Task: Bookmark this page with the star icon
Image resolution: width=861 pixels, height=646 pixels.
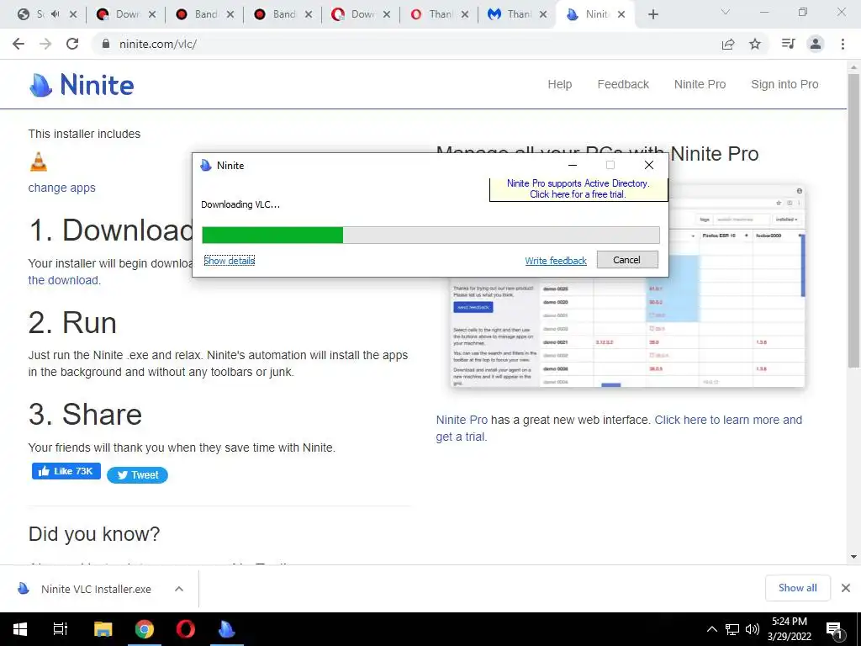Action: pos(755,44)
